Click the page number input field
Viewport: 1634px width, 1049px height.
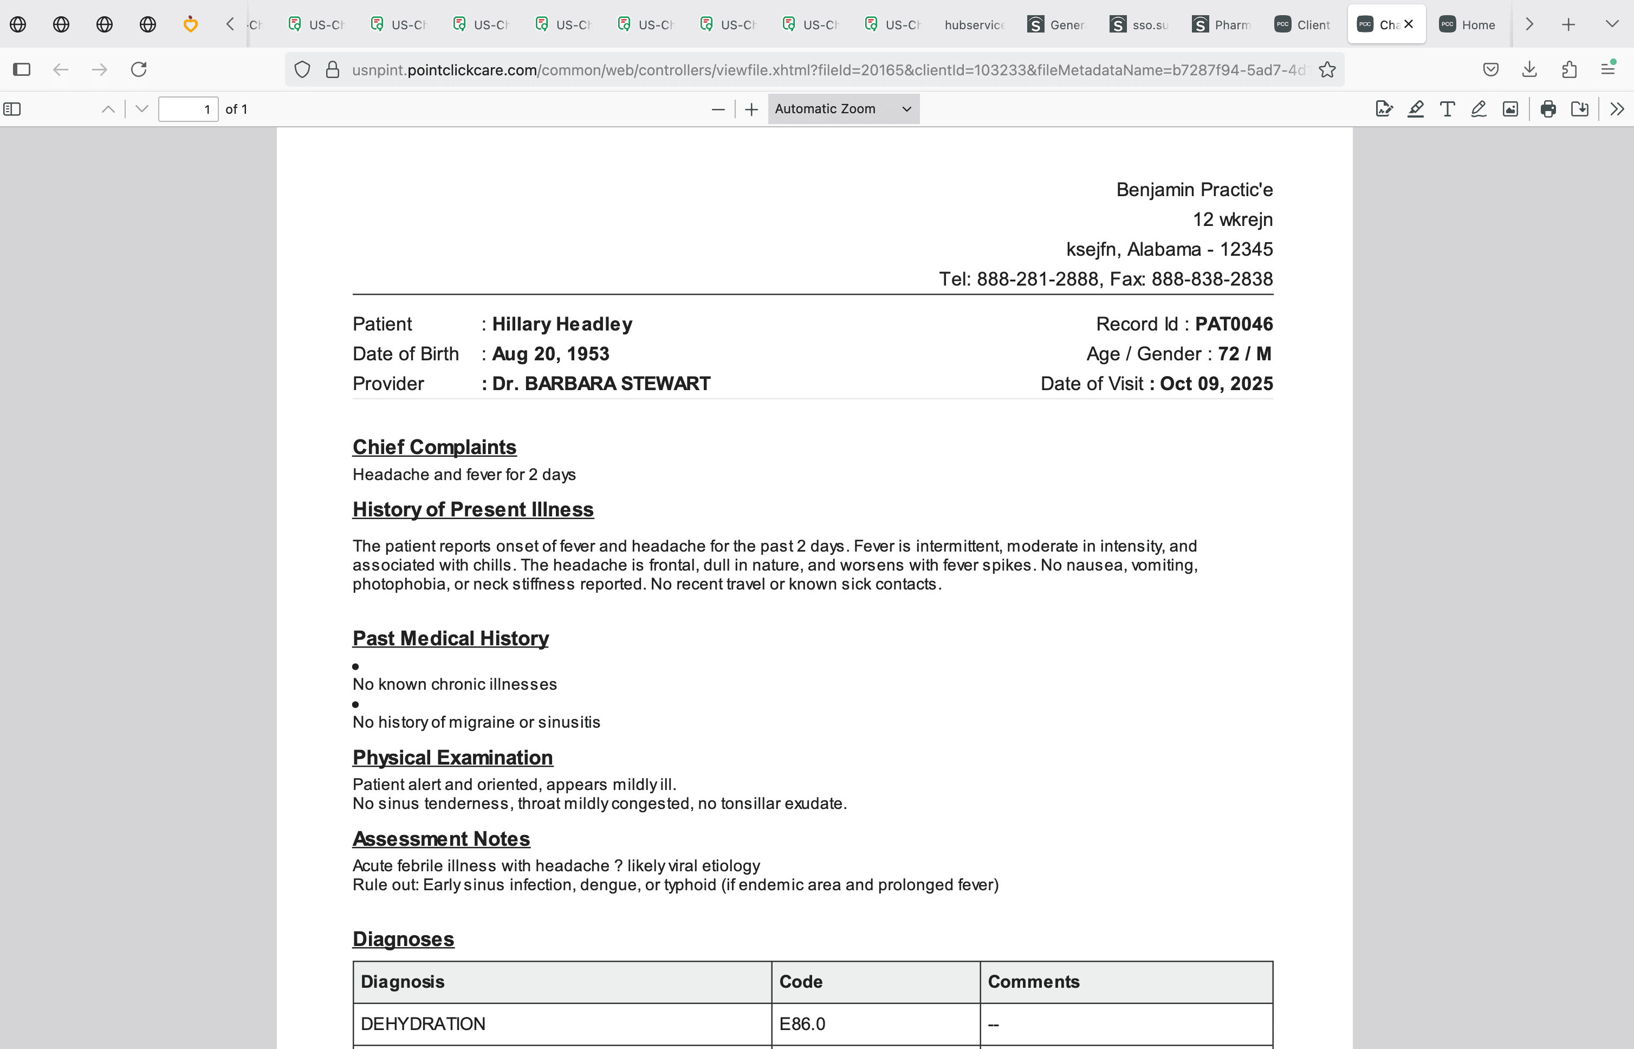188,109
